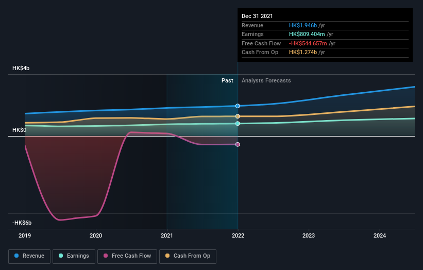Click the Revenue row label in tooltip
423x270 pixels.
(x=252, y=25)
